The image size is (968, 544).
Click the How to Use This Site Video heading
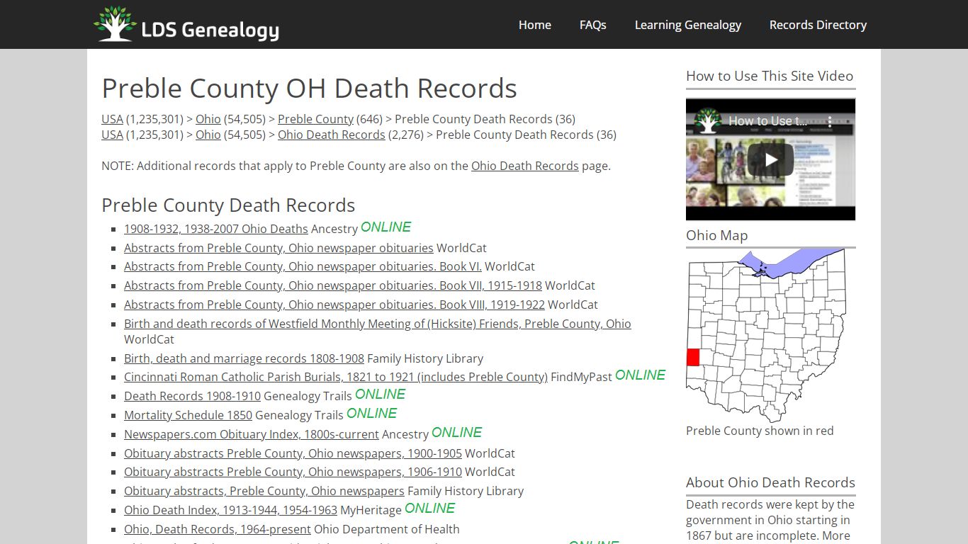point(770,76)
